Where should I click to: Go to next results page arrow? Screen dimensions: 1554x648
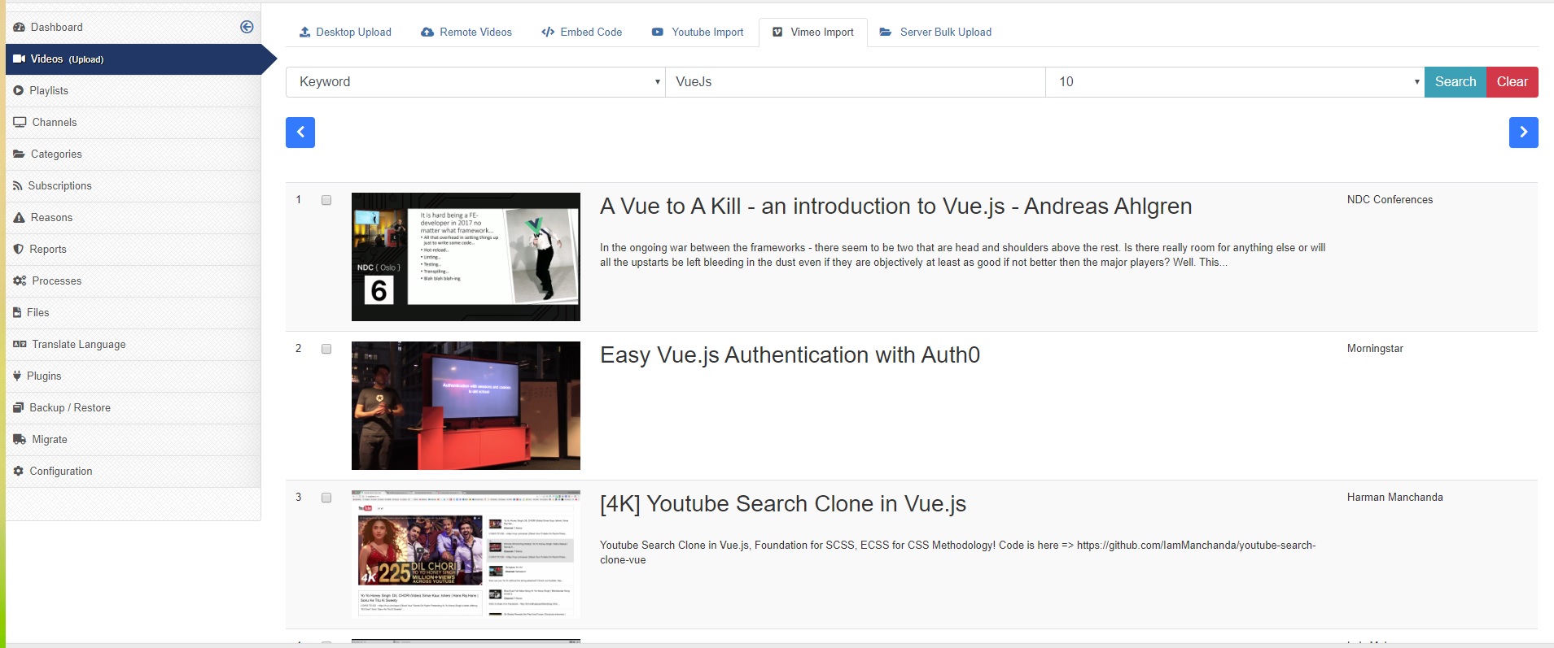pos(1523,133)
